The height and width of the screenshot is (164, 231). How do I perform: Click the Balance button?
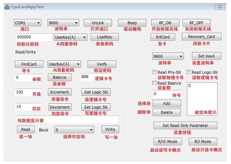59,77
